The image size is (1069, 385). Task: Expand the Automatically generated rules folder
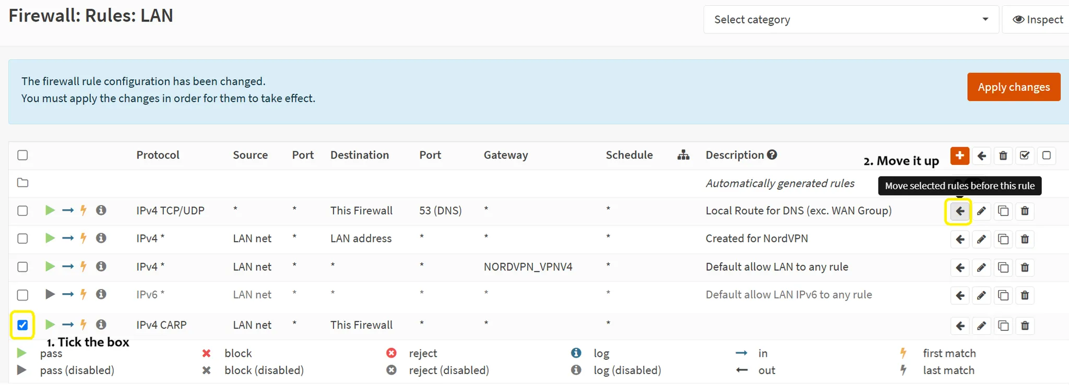22,183
